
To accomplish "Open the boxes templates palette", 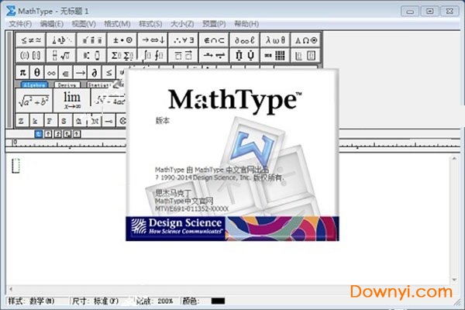I will [306, 55].
